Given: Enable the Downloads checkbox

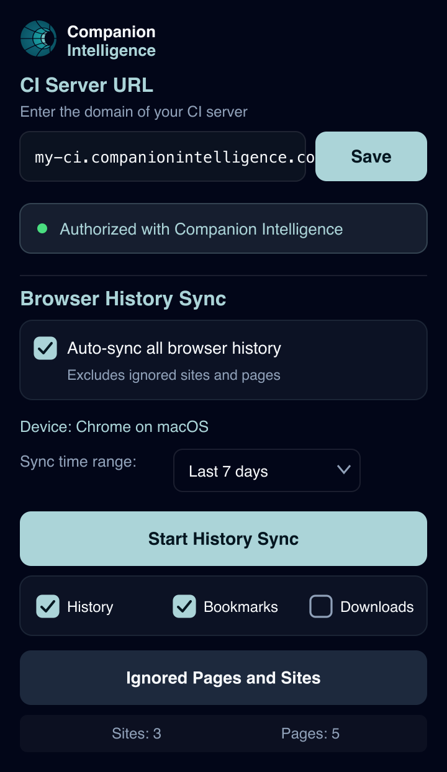Looking at the screenshot, I should pyautogui.click(x=321, y=606).
